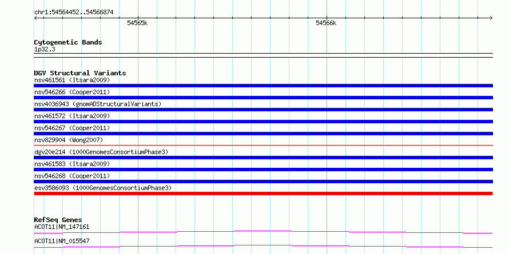
Task: Click the 1p32.3 band label
Action: (45, 50)
